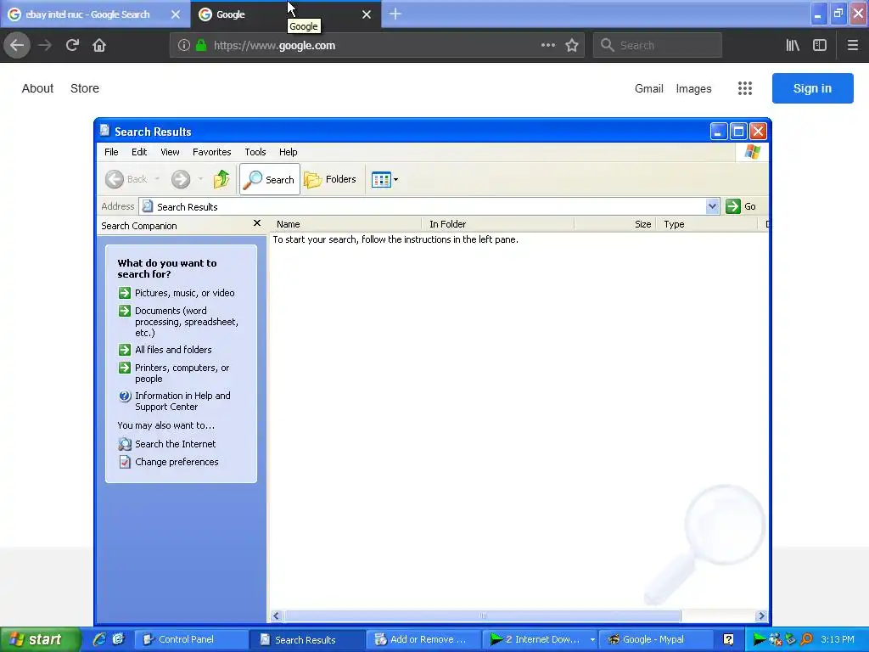Switch to Add or Remove taskbar button
Screen dimensions: 869x652
click(423, 639)
